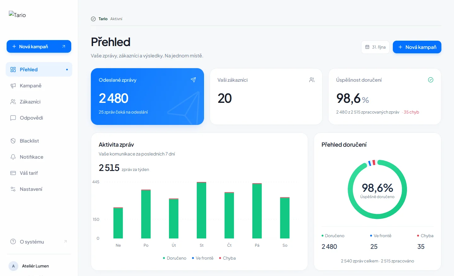454x276 pixels.
Task: Click the sidebar Nová kampaň button
Action: coord(39,46)
